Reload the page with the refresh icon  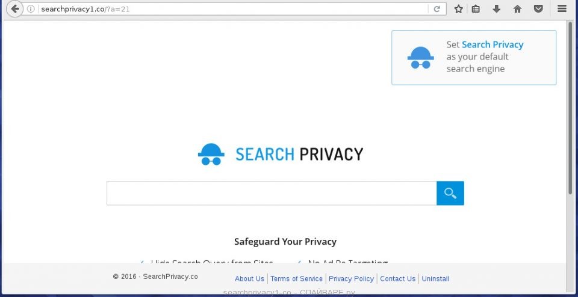[x=437, y=9]
